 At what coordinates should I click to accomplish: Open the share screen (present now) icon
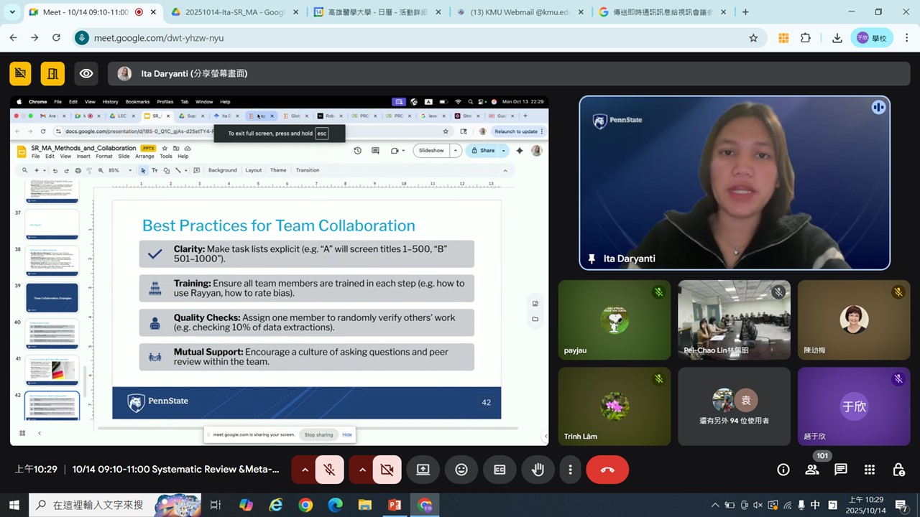click(x=423, y=470)
